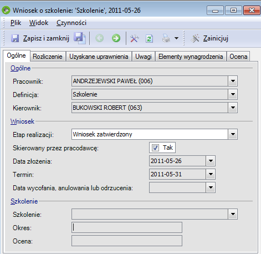Open the tools hammer and wrench icon
Viewport: 261px width, 254px height.
[x=134, y=38]
